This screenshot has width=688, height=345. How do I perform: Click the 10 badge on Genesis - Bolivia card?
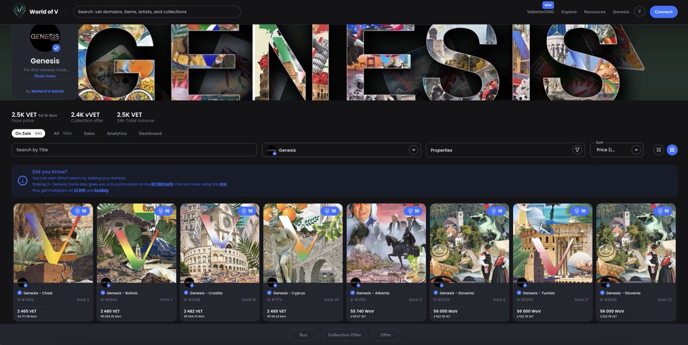163,211
